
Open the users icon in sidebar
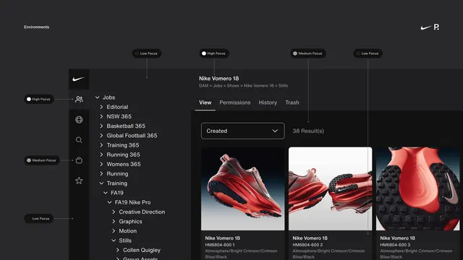tap(79, 100)
